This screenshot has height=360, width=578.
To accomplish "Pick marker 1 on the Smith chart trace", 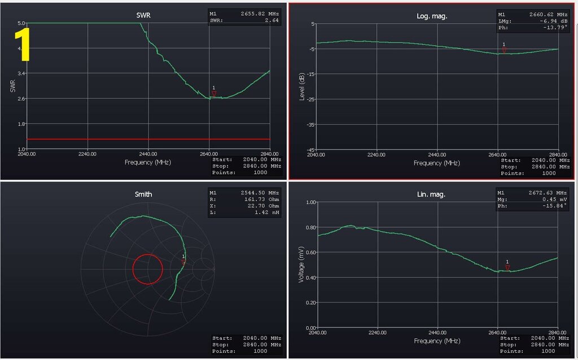I will 183,262.
